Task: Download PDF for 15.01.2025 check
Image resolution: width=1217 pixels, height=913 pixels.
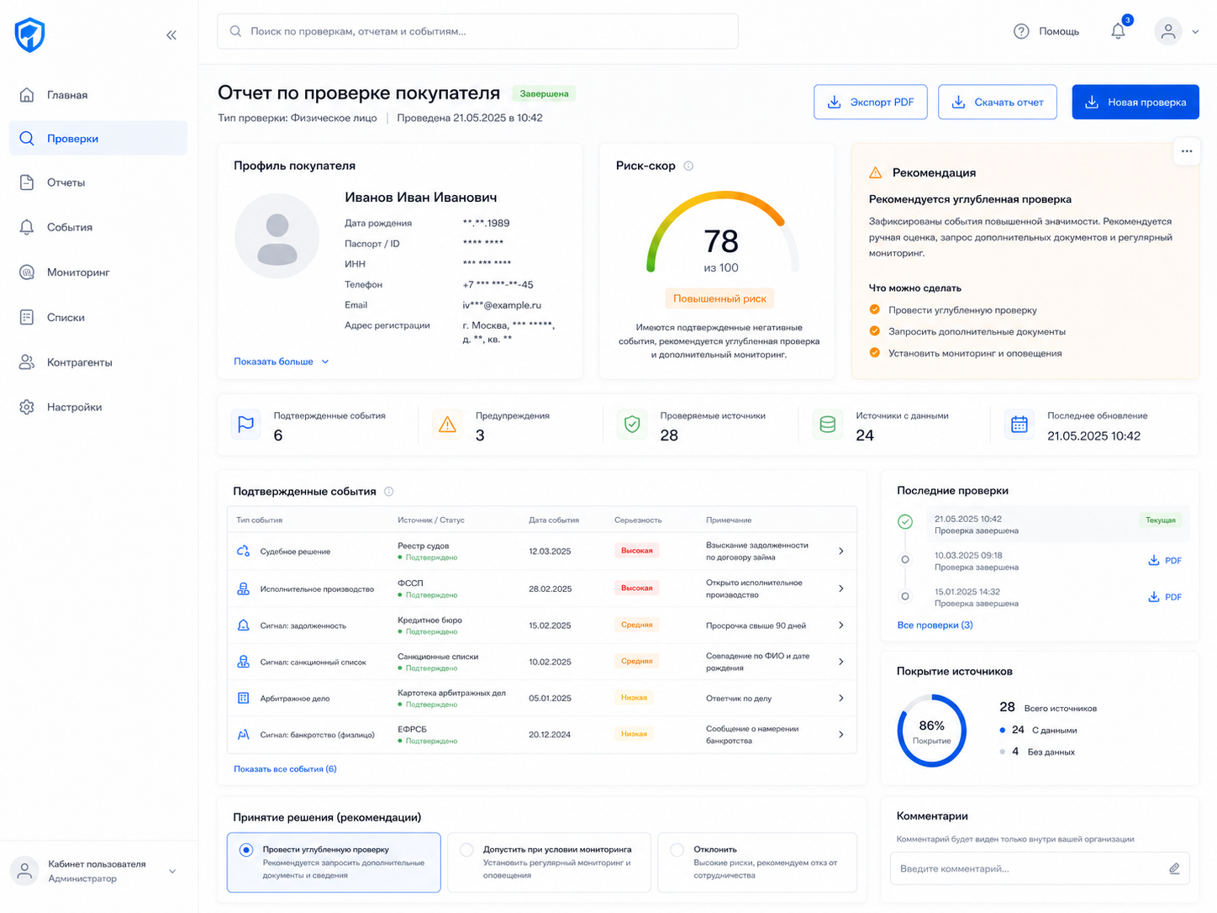Action: pyautogui.click(x=1165, y=597)
